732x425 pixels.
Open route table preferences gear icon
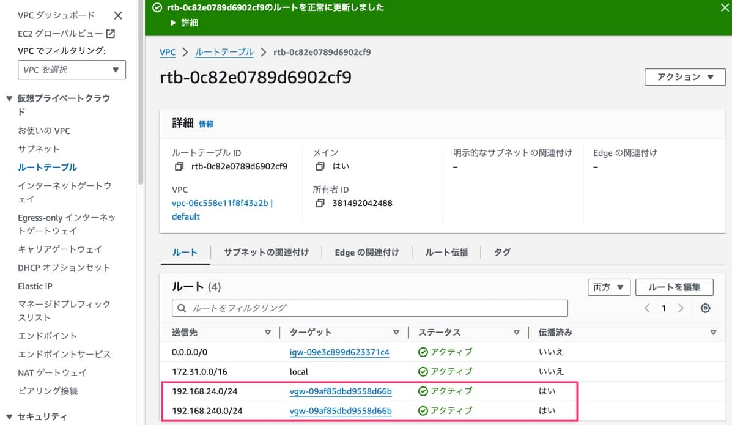click(705, 308)
